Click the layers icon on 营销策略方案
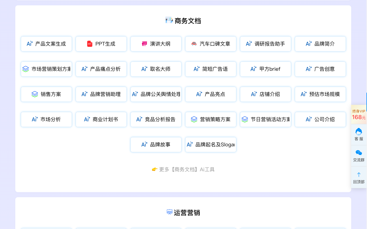 coord(194,119)
